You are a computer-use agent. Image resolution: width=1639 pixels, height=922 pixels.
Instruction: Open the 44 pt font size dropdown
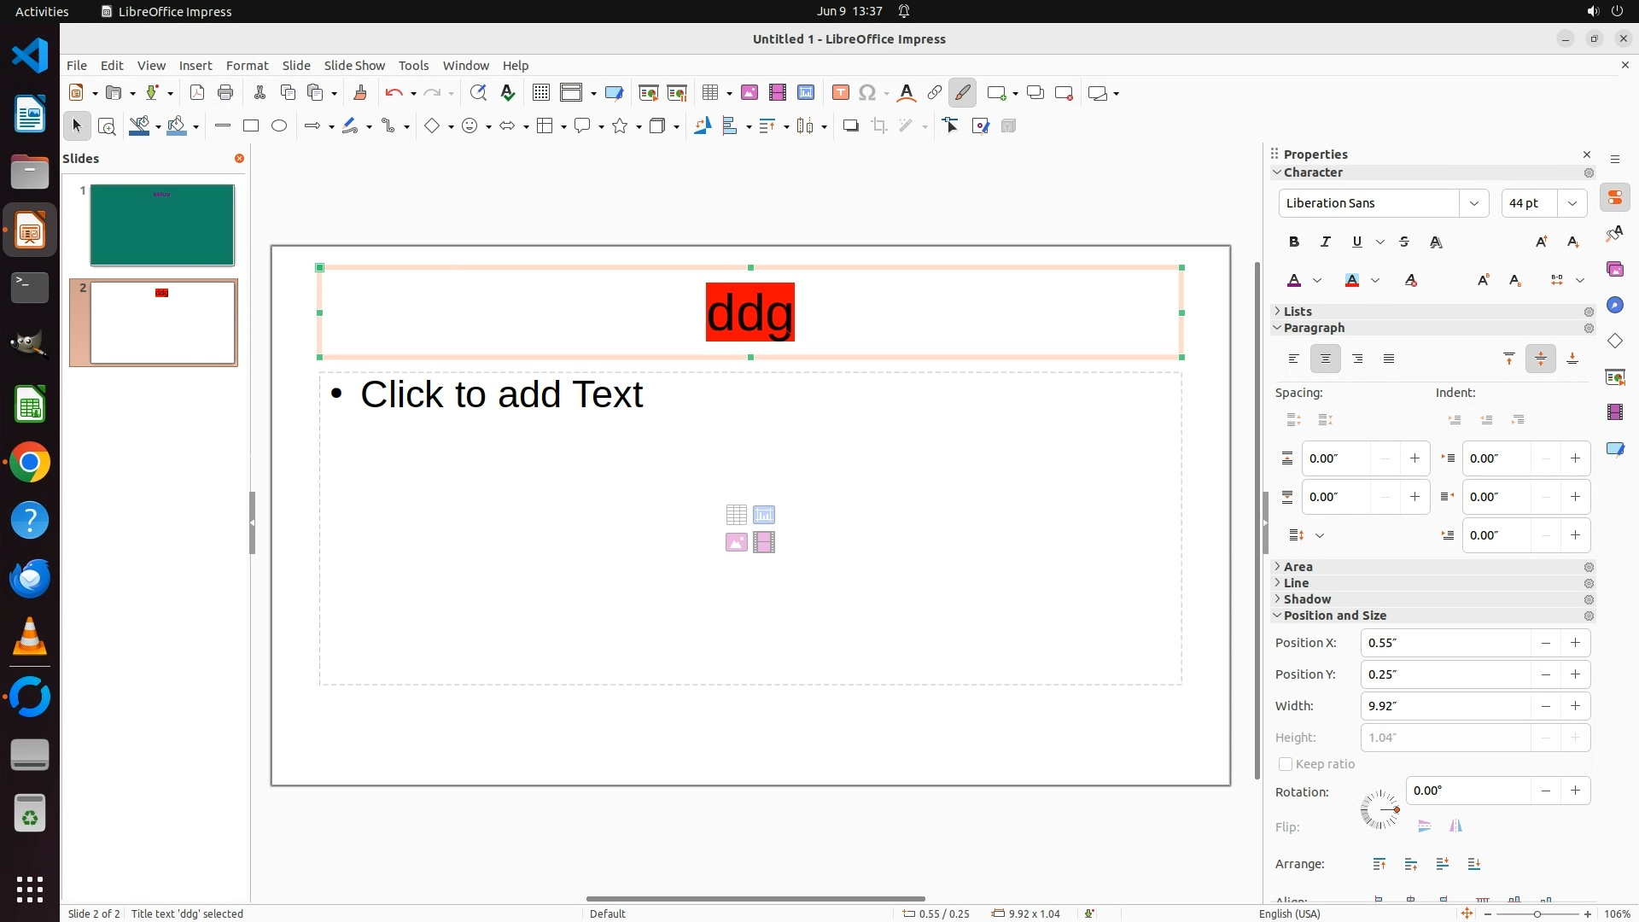(1572, 203)
